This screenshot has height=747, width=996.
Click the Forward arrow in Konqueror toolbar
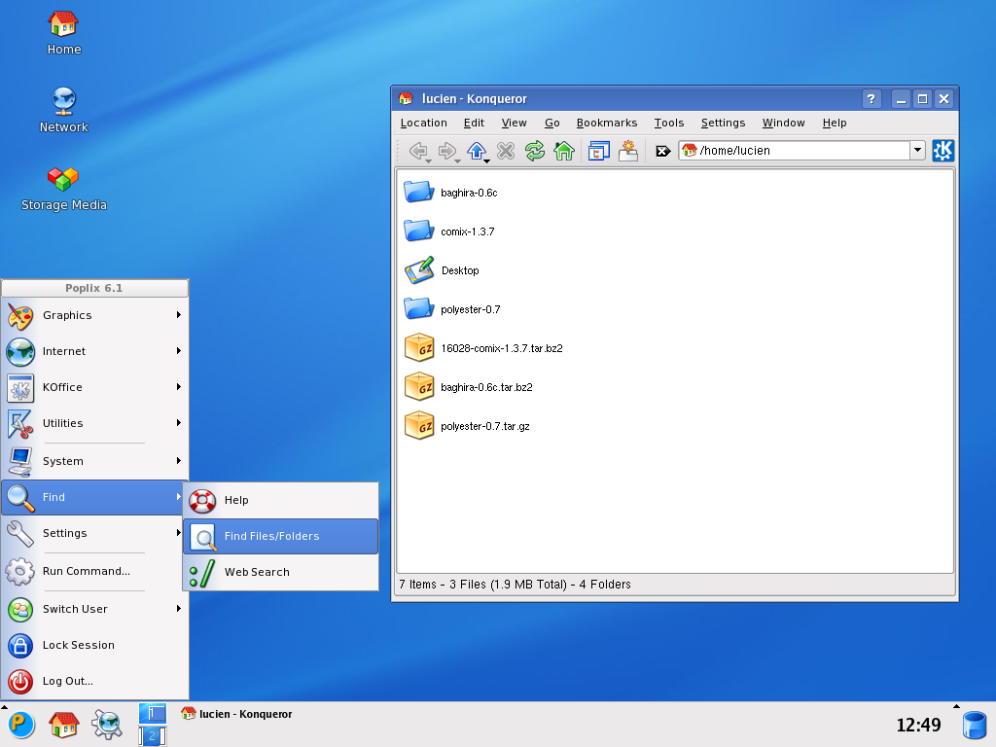pyautogui.click(x=446, y=151)
